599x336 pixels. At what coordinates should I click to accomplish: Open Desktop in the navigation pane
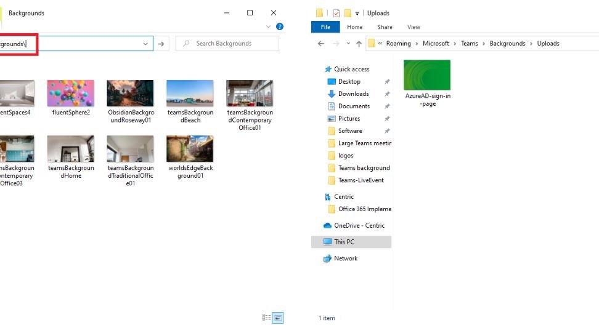pyautogui.click(x=349, y=81)
